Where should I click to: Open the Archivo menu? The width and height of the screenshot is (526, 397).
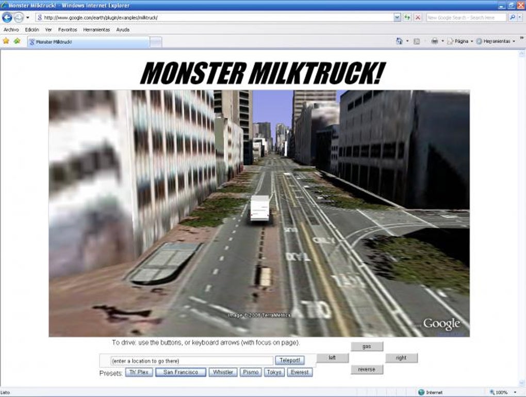point(11,29)
